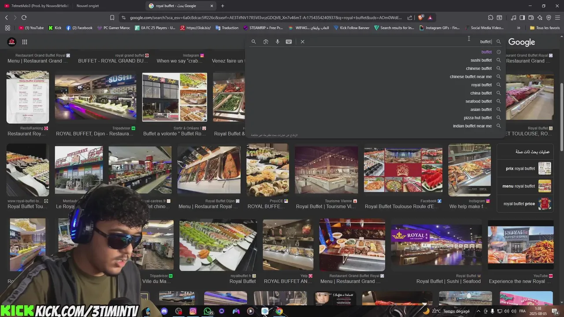Open the YouTube bookmark
The height and width of the screenshot is (317, 564).
tap(31, 28)
